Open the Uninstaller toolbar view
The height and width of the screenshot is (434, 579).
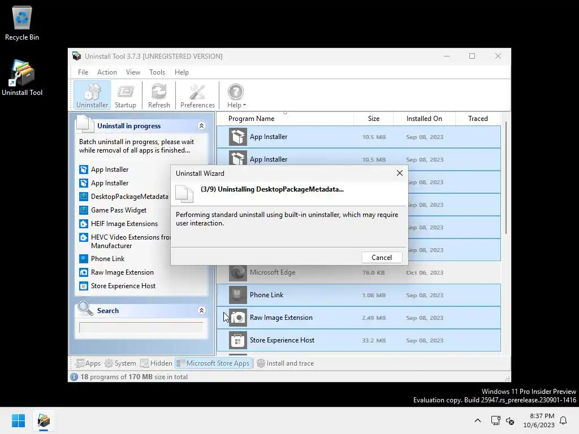(92, 95)
